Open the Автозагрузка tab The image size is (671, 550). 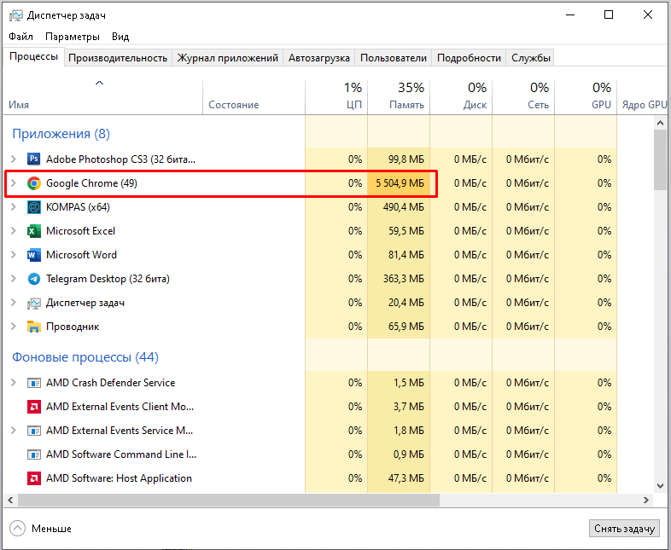click(x=319, y=58)
